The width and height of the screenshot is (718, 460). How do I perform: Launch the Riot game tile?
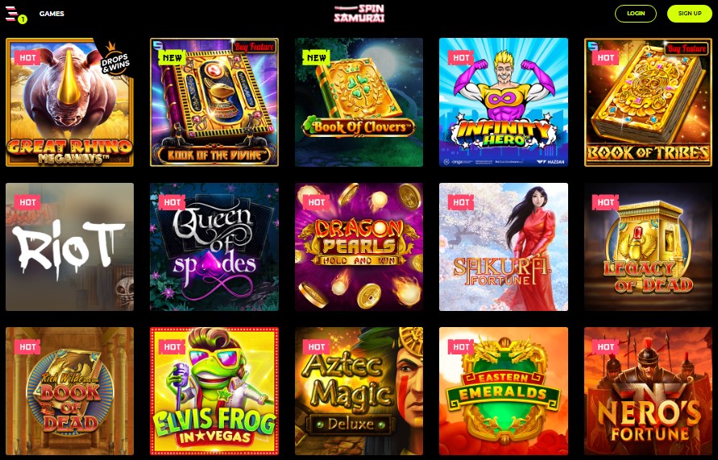69,247
